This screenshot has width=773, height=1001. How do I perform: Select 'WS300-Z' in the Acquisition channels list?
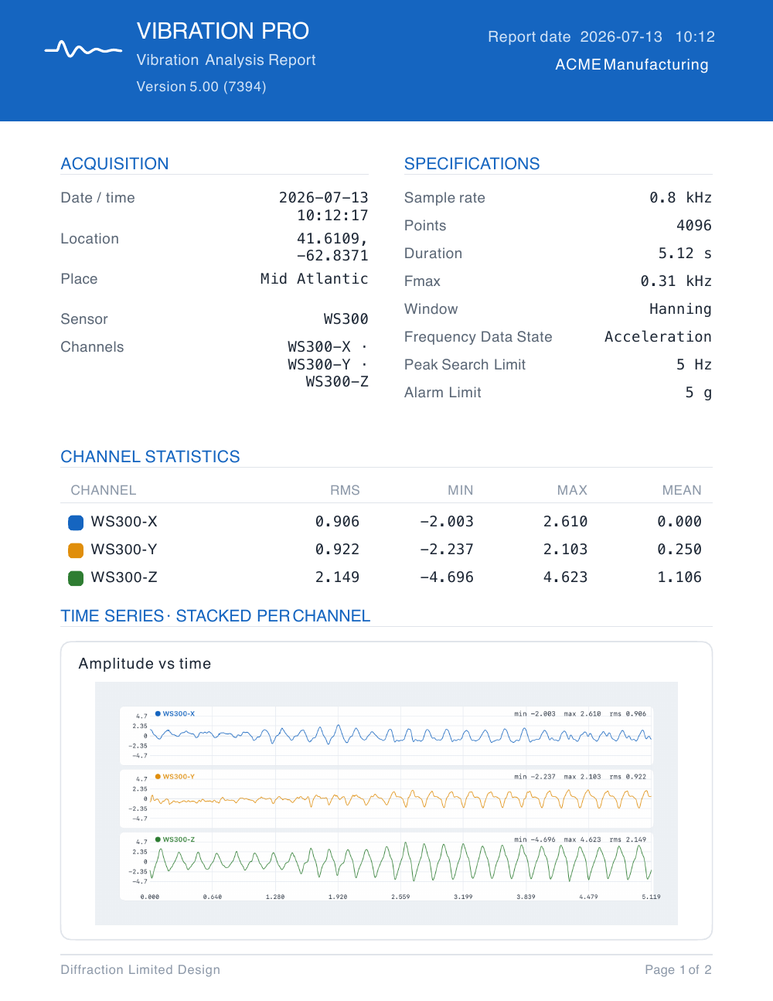click(337, 382)
